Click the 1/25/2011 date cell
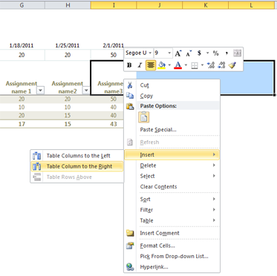Image resolution: width=277 pixels, height=276 pixels. 68,45
